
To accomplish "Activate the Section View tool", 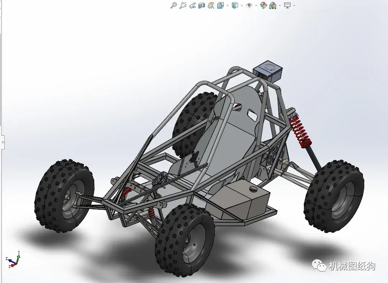I will click(x=201, y=5).
